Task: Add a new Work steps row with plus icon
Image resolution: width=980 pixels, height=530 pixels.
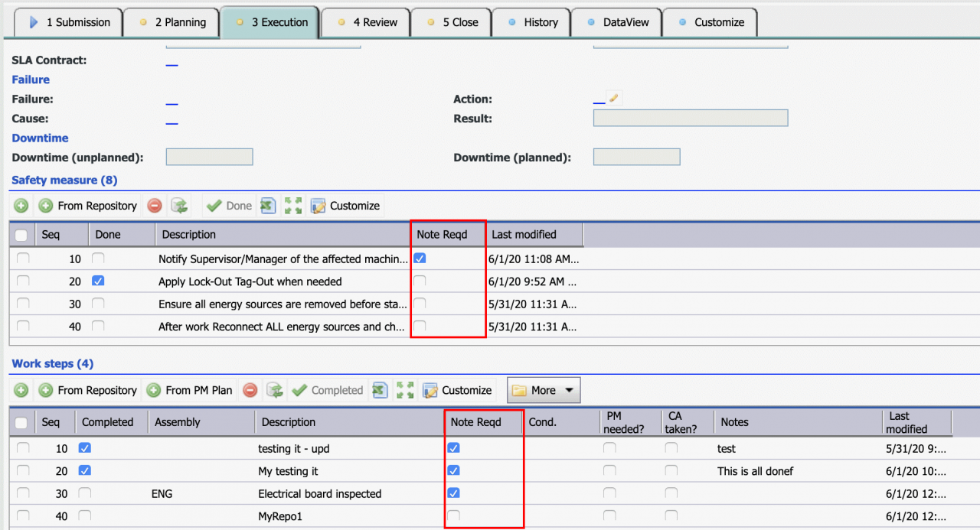Action: pyautogui.click(x=21, y=390)
